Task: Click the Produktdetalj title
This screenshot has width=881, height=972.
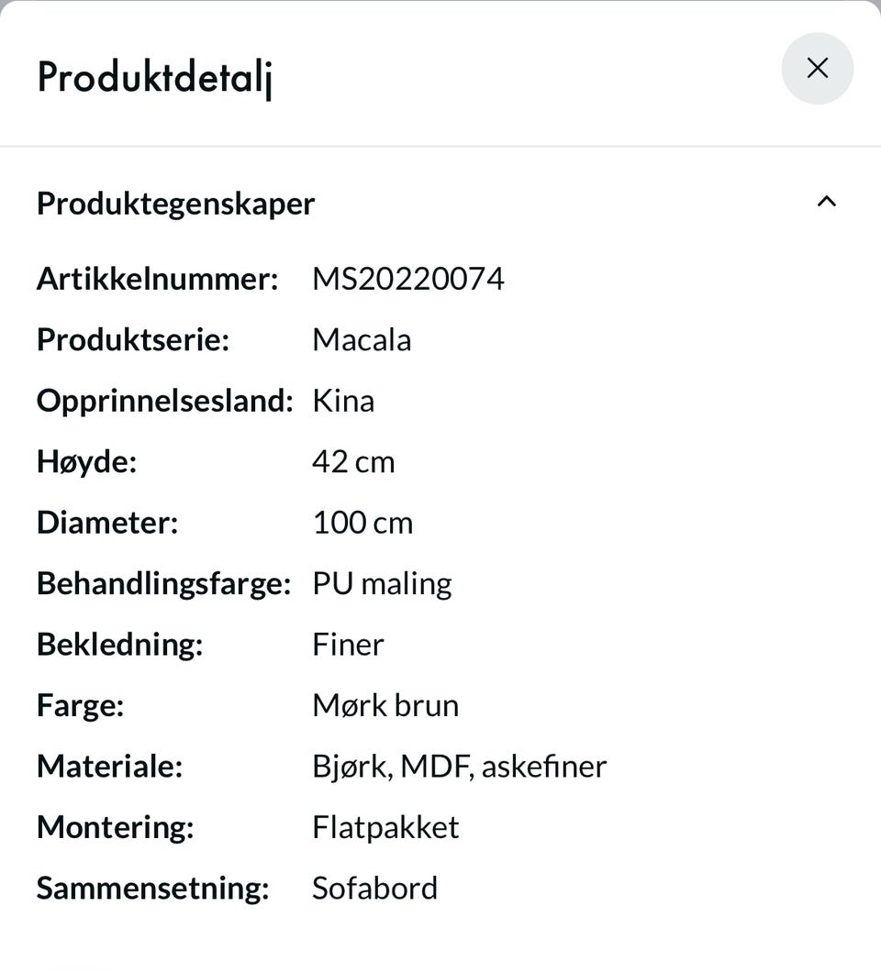Action: (155, 78)
